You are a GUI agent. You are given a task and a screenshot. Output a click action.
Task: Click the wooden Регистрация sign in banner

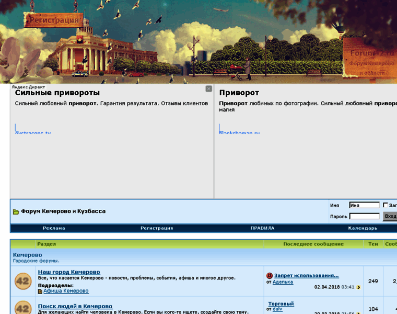[x=54, y=20]
